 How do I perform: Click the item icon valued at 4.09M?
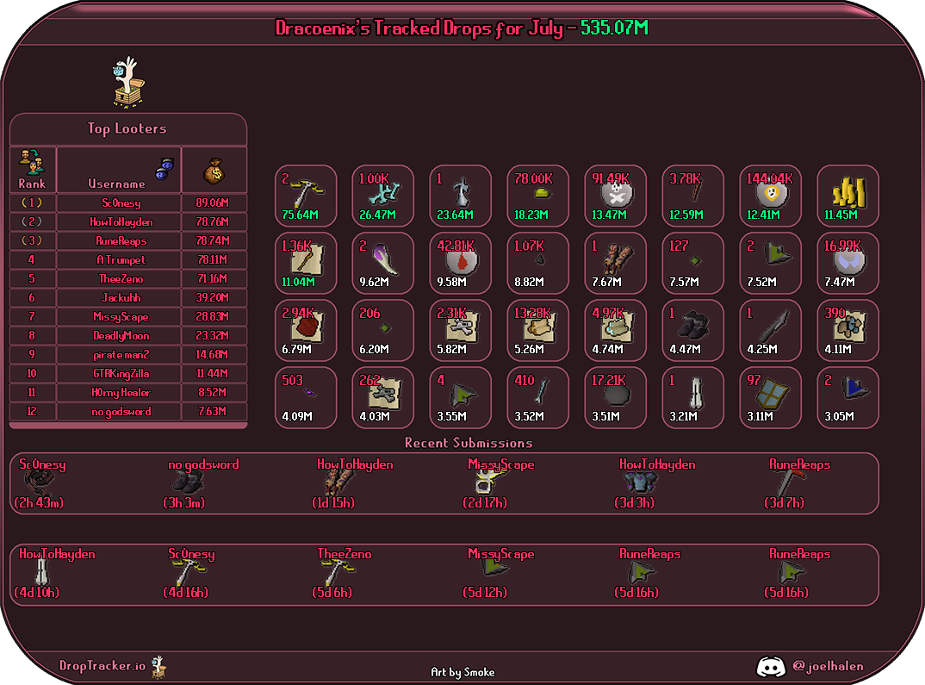click(x=310, y=392)
